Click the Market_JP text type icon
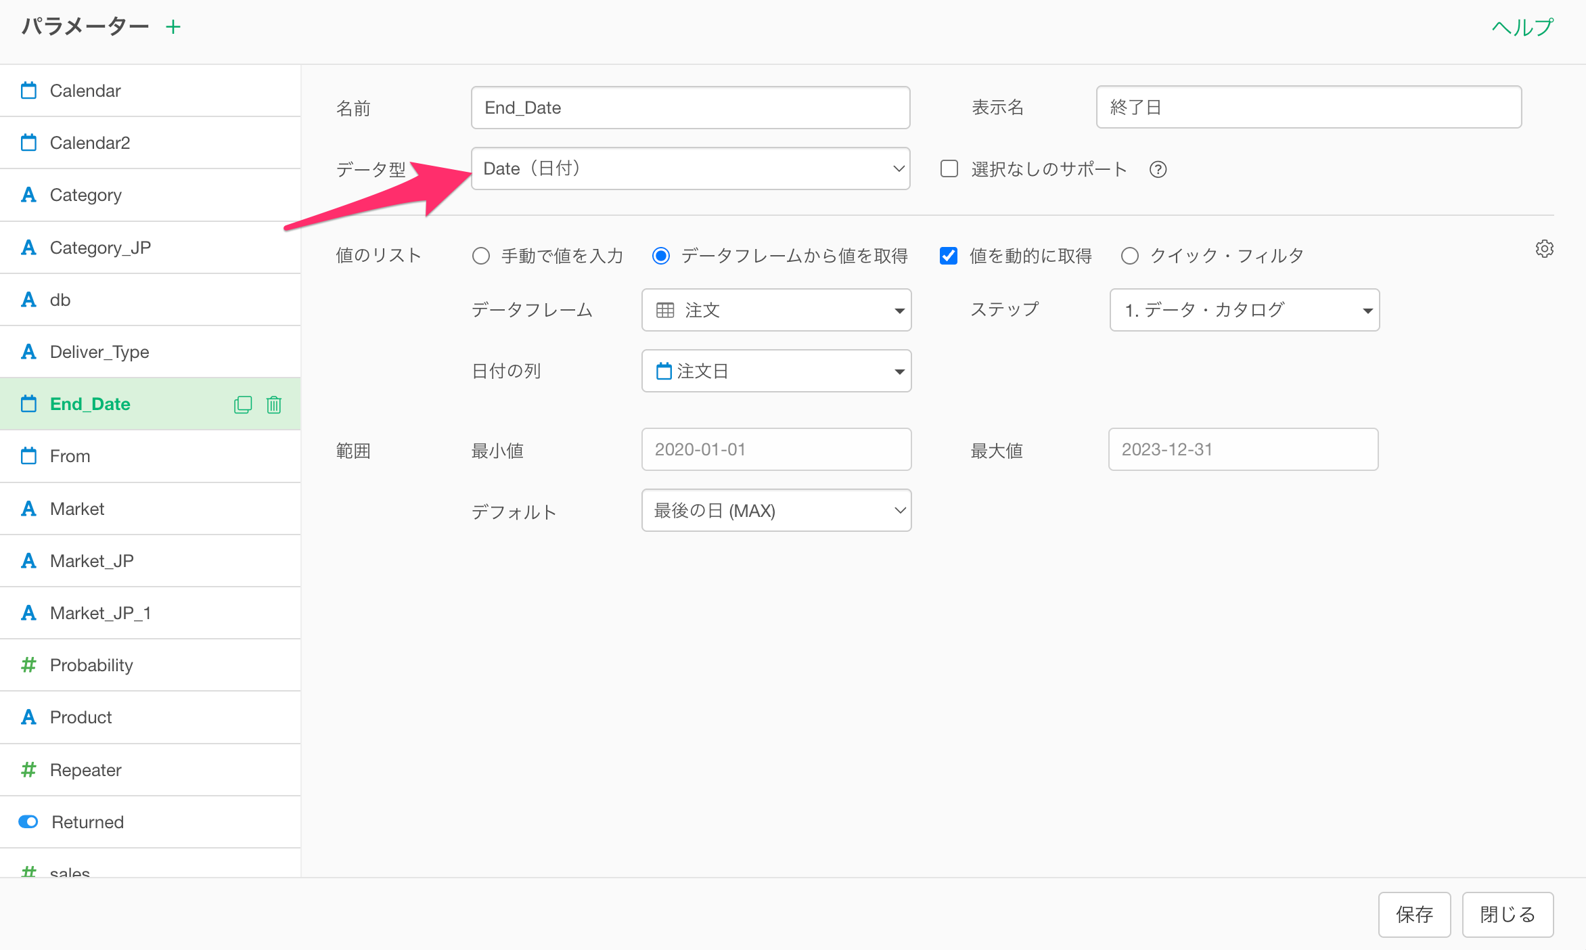The width and height of the screenshot is (1586, 950). 28,561
